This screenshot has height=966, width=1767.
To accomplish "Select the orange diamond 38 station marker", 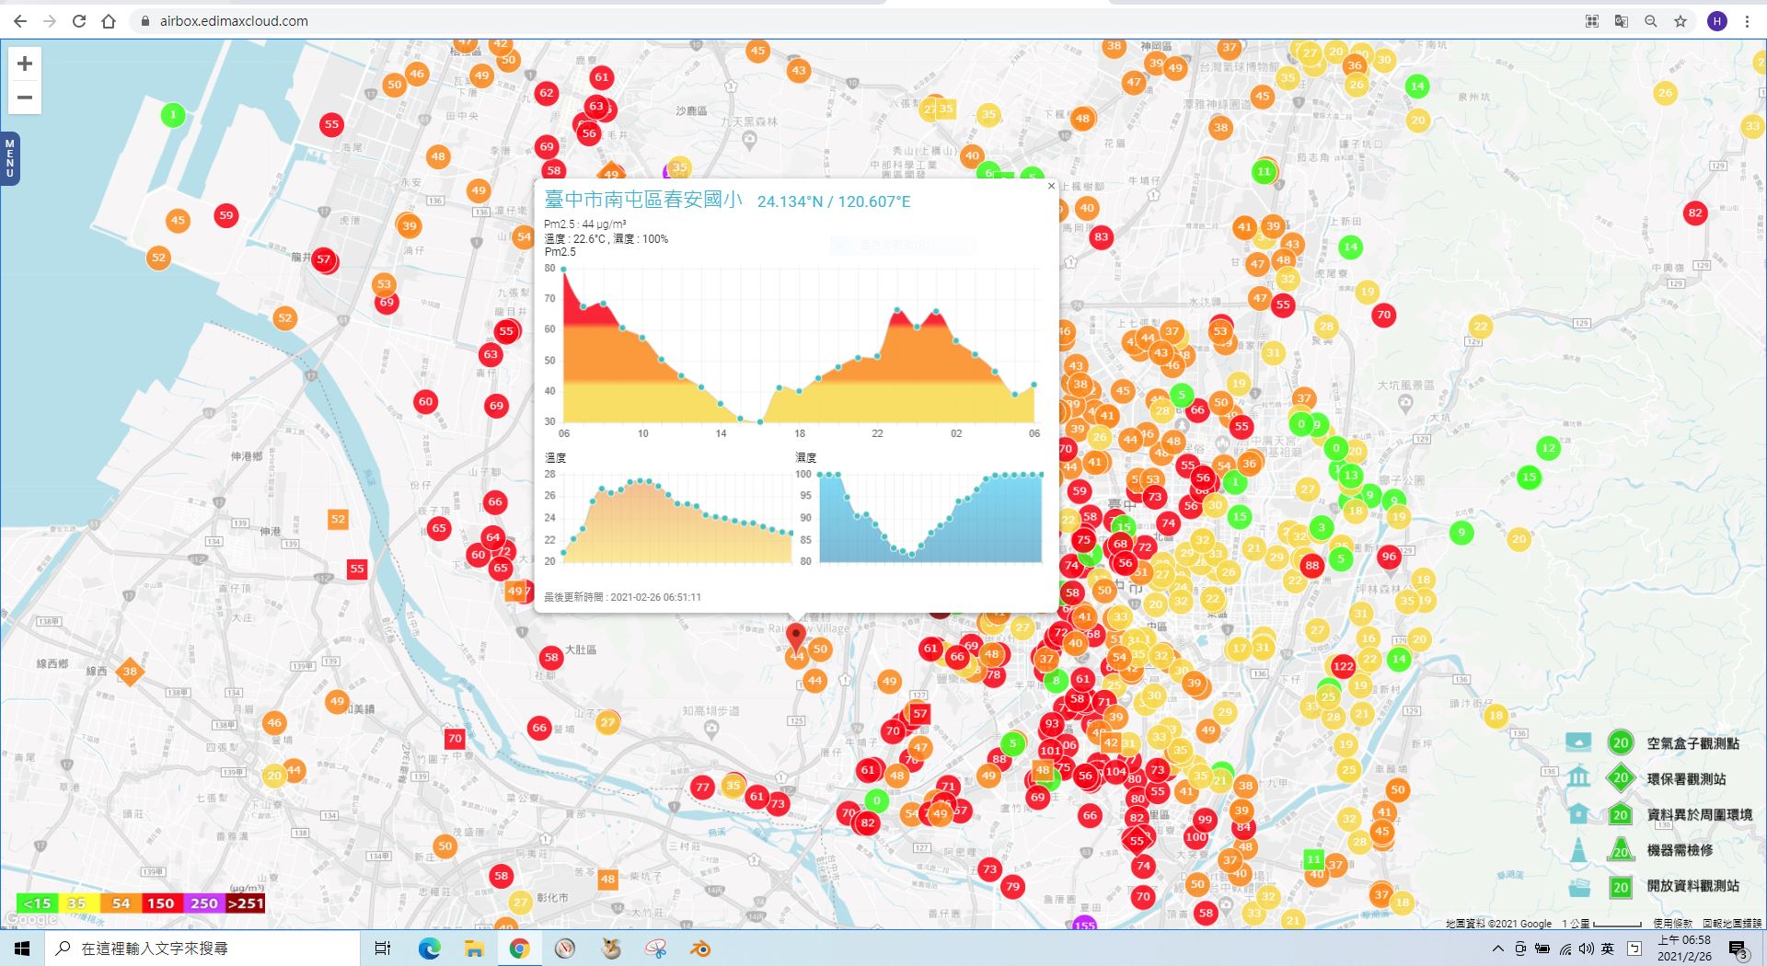I will coord(130,671).
